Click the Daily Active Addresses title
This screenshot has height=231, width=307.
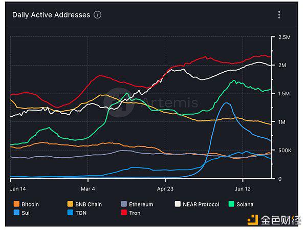coord(51,15)
